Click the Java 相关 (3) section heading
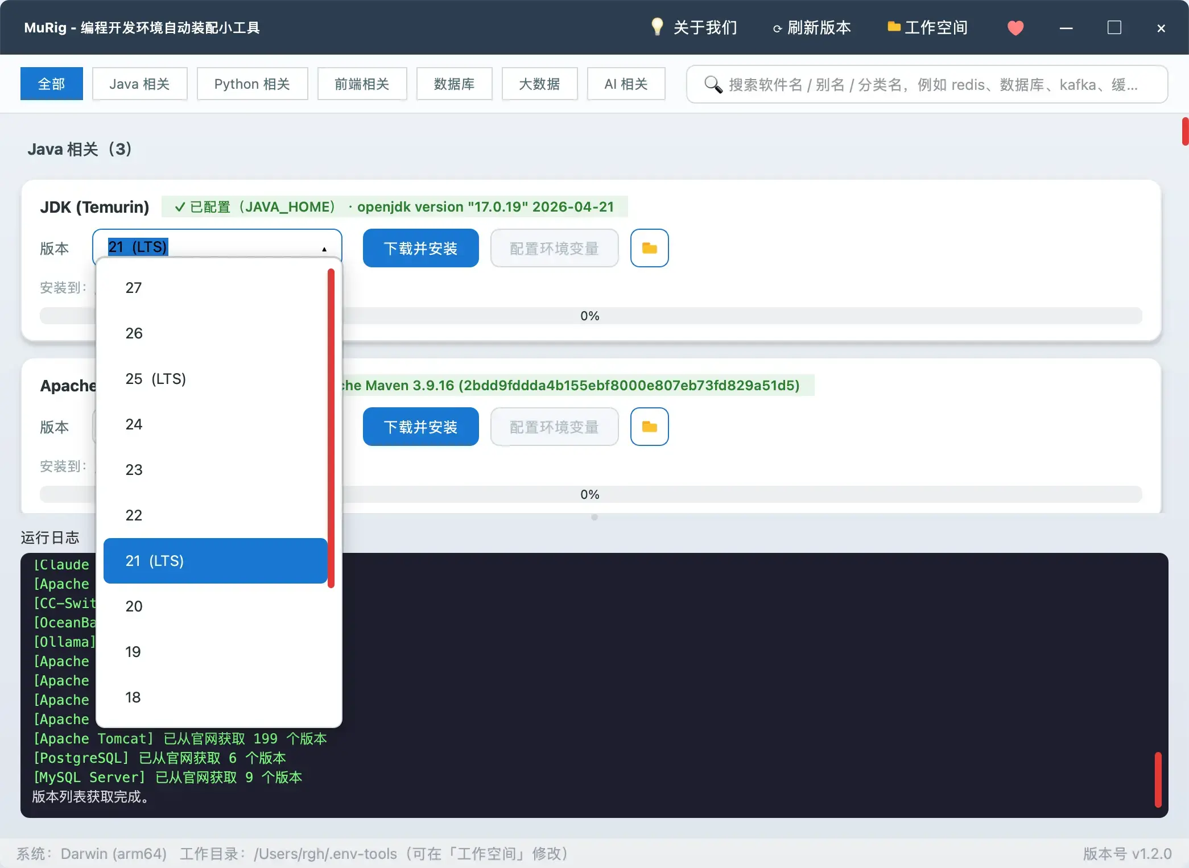This screenshot has height=868, width=1189. click(x=80, y=149)
